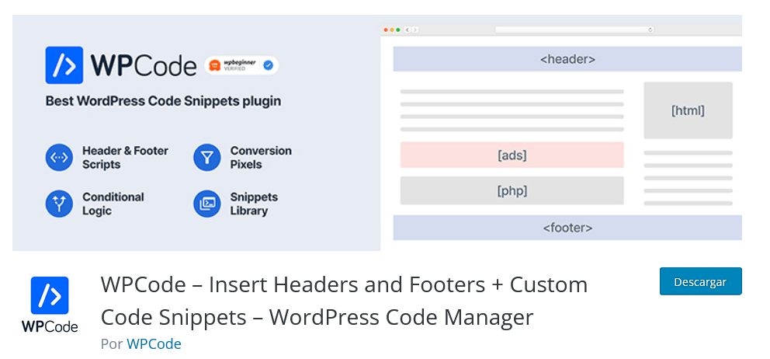Click the mock browser back/forward arrows
This screenshot has height=359, width=770.
(411, 30)
